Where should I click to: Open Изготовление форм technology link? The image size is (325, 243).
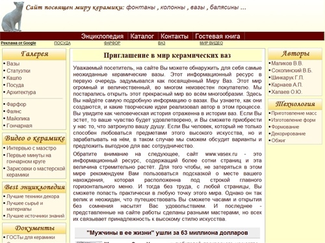(293, 120)
